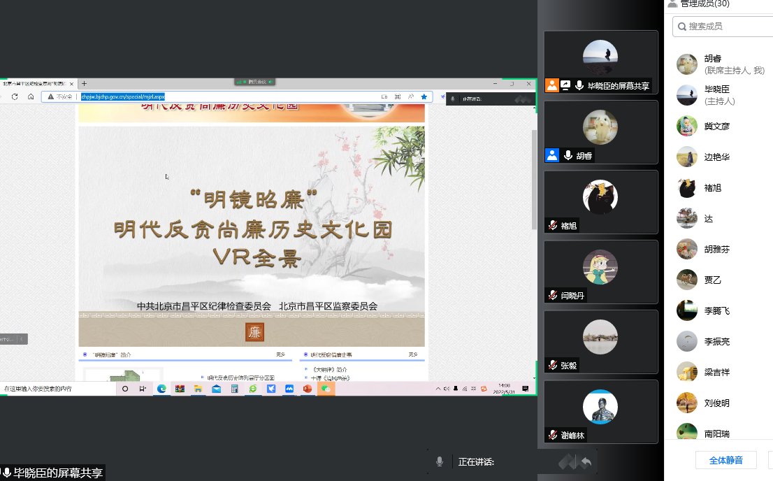773x481 pixels.
Task: Click the Cortana circle in the taskbar
Action: click(x=125, y=389)
